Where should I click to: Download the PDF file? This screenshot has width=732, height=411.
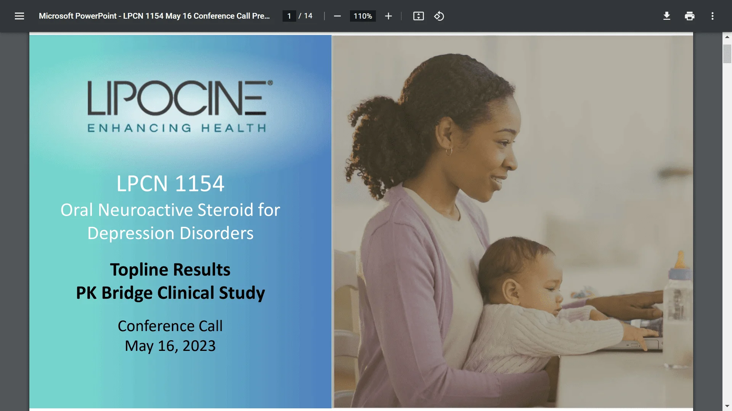tap(666, 16)
